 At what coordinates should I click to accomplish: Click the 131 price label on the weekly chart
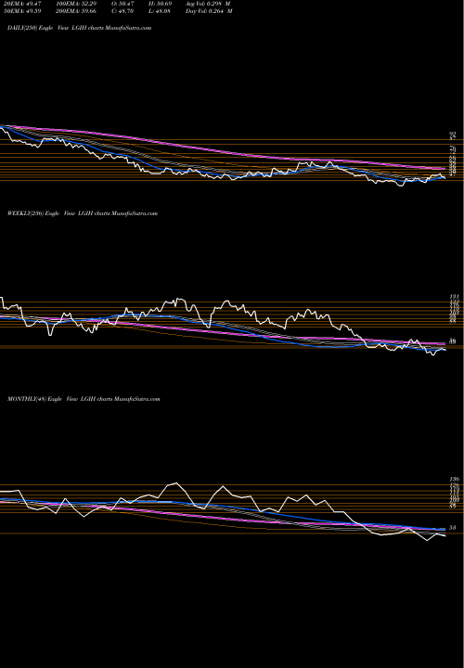pyautogui.click(x=454, y=297)
